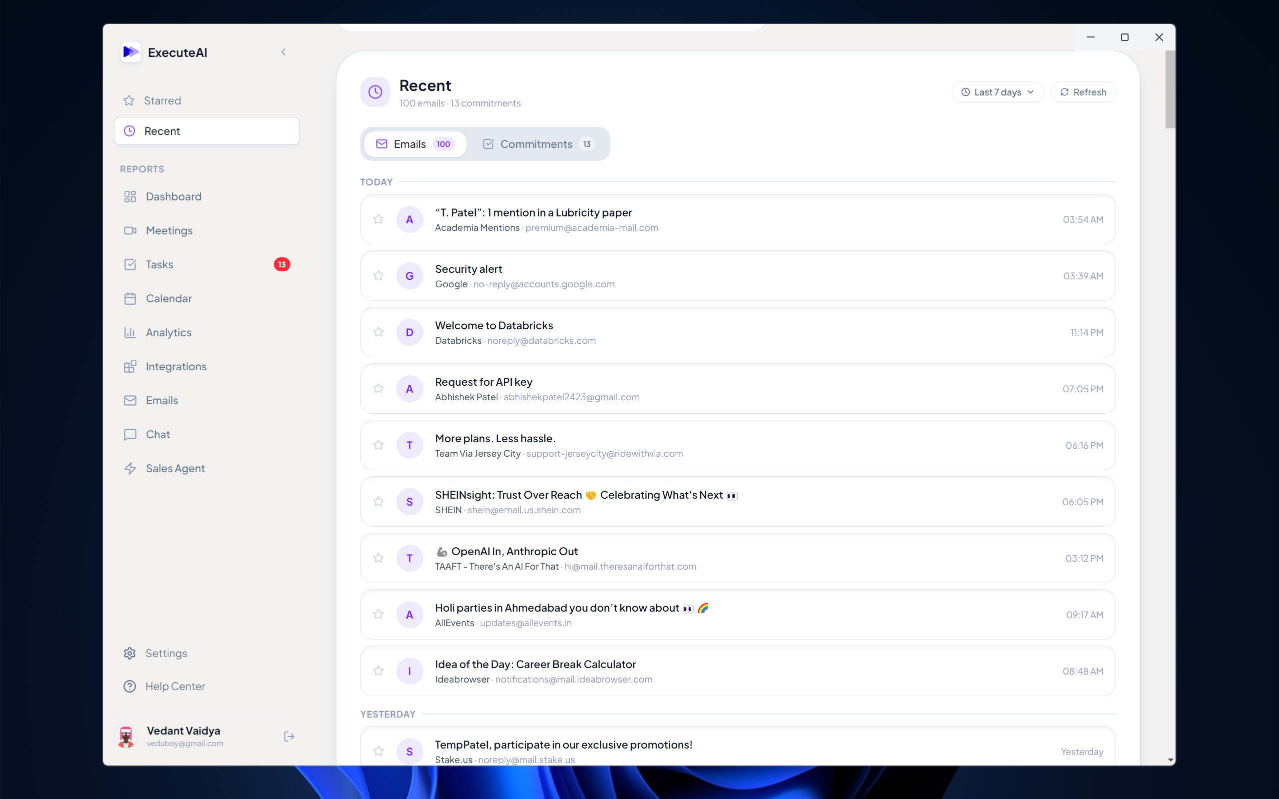Collapse the sidebar with the chevron

tap(284, 52)
